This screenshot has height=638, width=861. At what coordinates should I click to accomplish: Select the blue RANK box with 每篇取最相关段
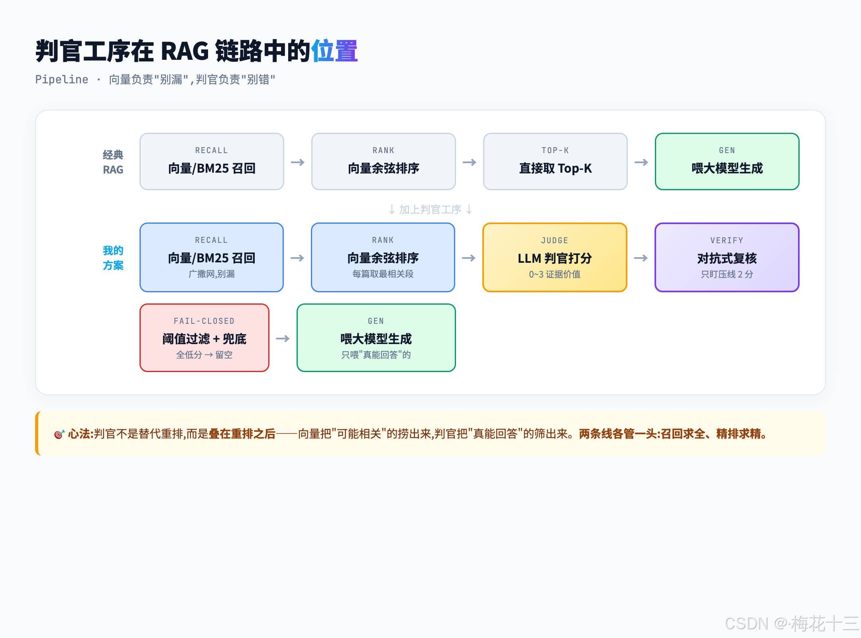point(383,257)
